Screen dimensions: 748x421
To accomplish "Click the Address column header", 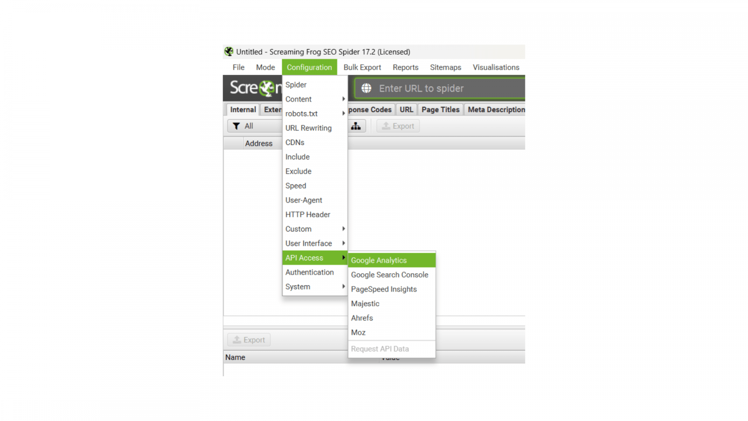I will [259, 144].
